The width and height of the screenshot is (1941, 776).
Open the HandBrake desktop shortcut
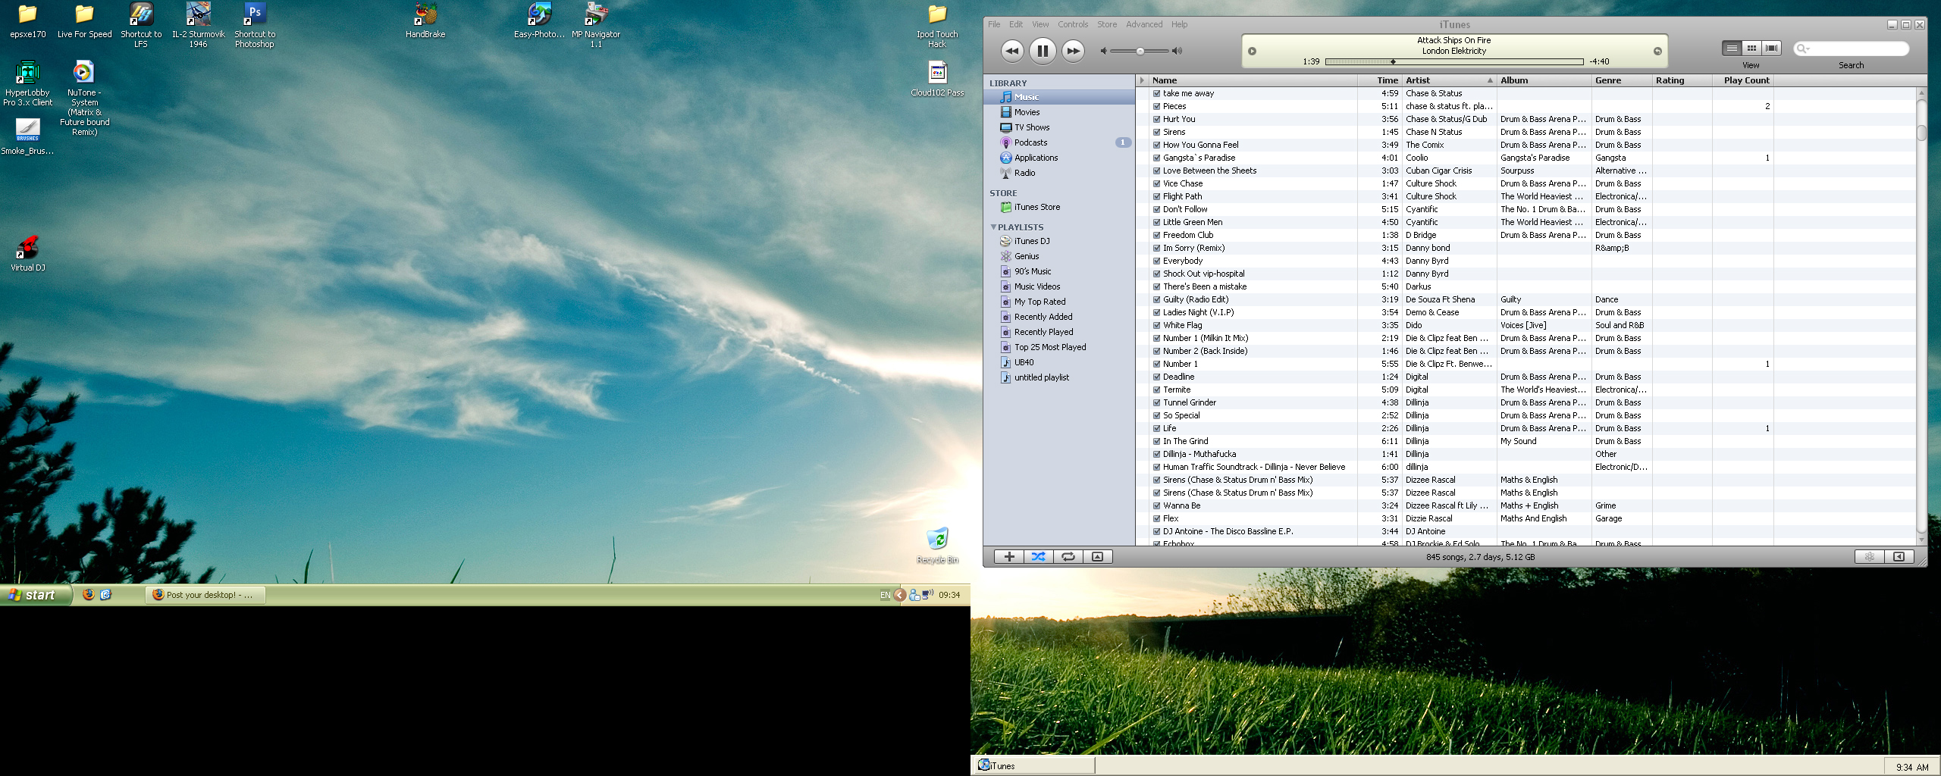(x=425, y=20)
